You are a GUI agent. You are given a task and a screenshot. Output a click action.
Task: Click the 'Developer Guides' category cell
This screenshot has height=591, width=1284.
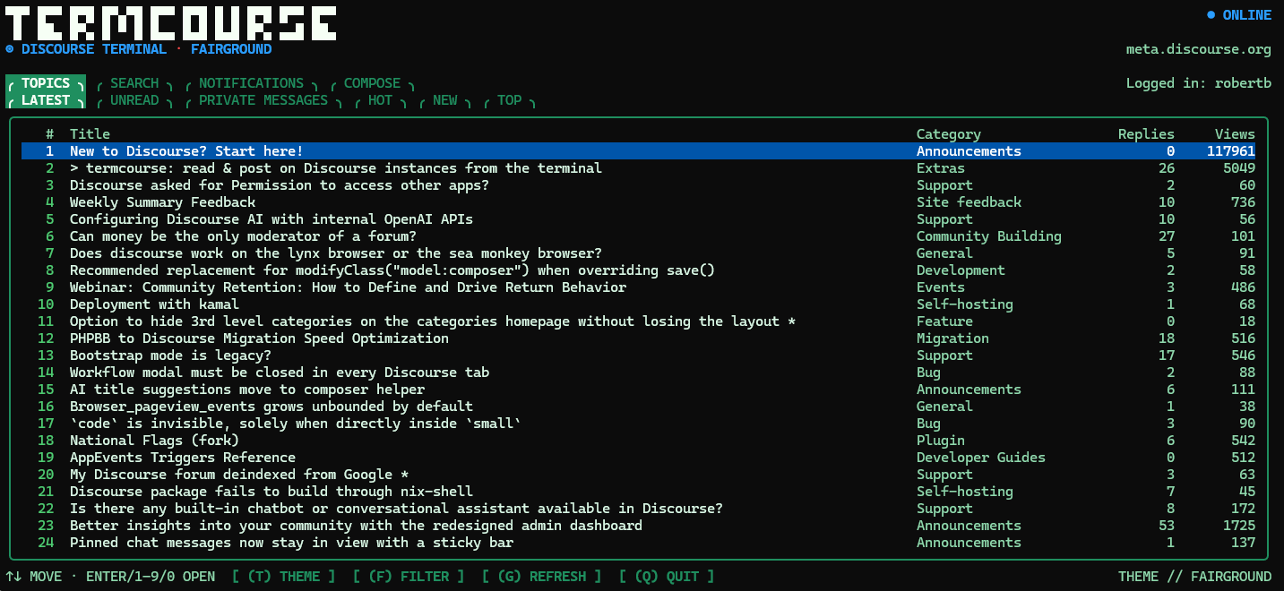pos(981,458)
